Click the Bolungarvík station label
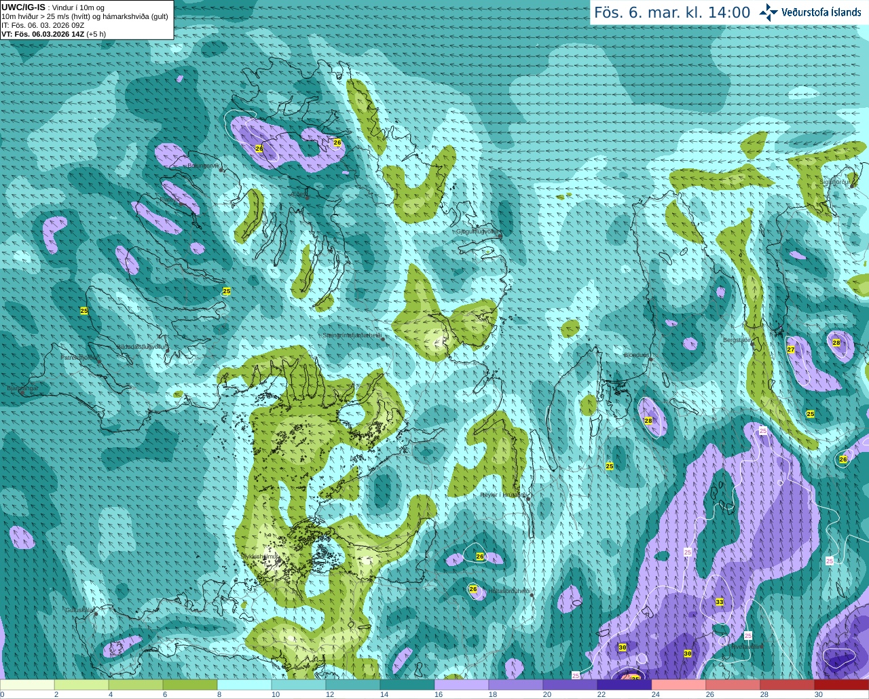Viewport: 869px width, 699px height. [x=203, y=165]
